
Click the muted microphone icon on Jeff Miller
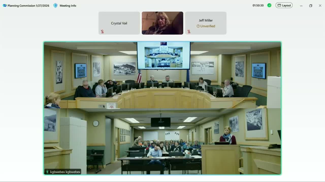point(189,32)
